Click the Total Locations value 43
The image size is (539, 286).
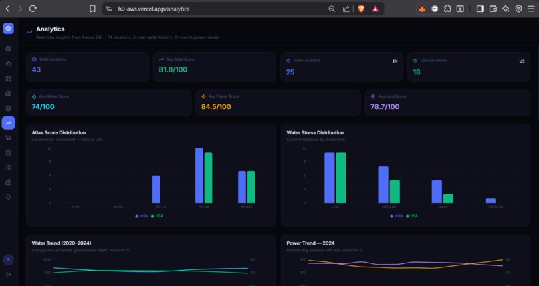[x=36, y=69]
